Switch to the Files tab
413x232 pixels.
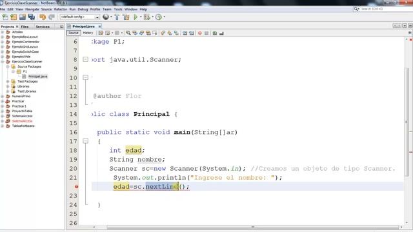point(25,26)
